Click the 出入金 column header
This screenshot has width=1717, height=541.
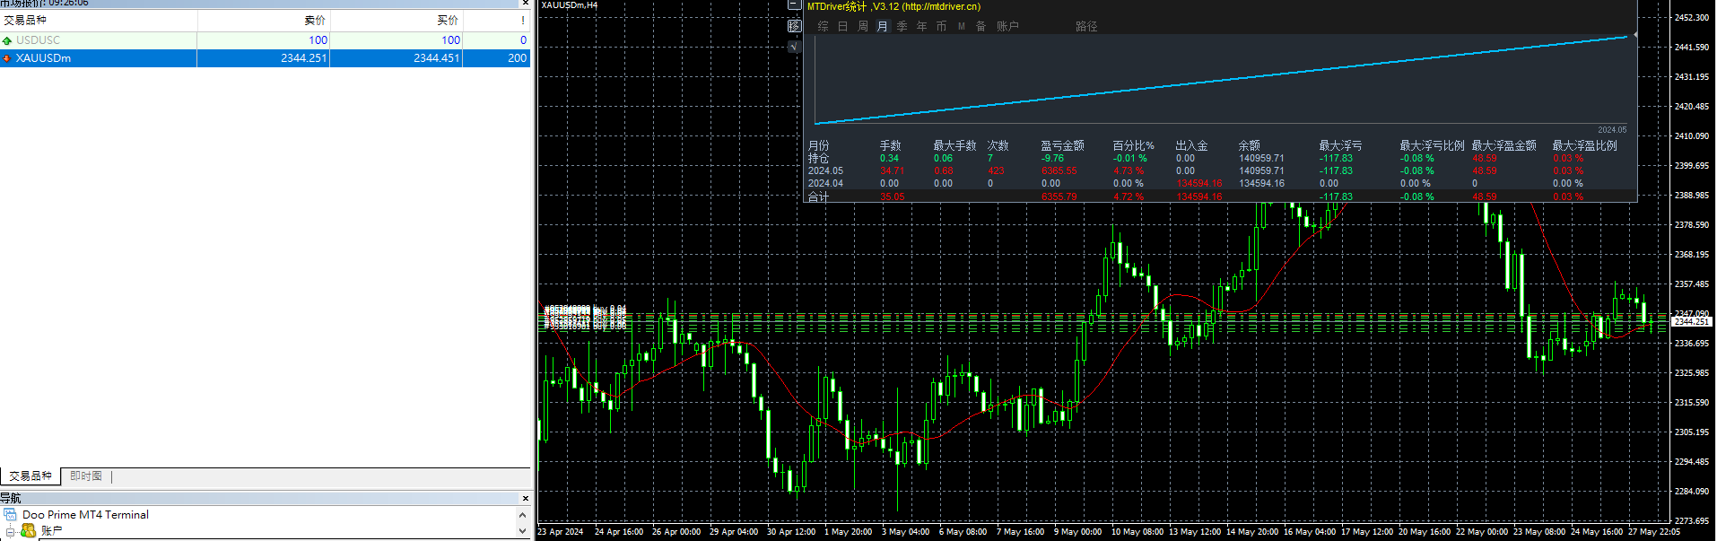pyautogui.click(x=1192, y=145)
